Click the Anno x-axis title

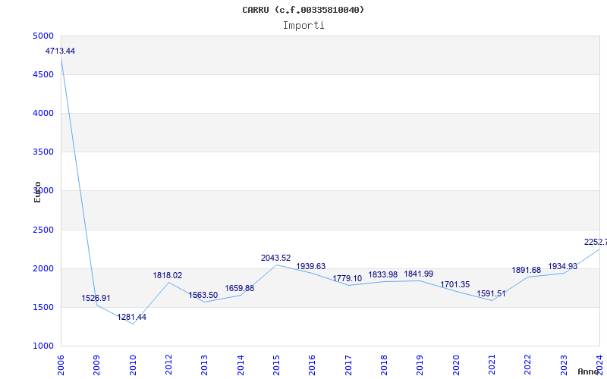589,371
